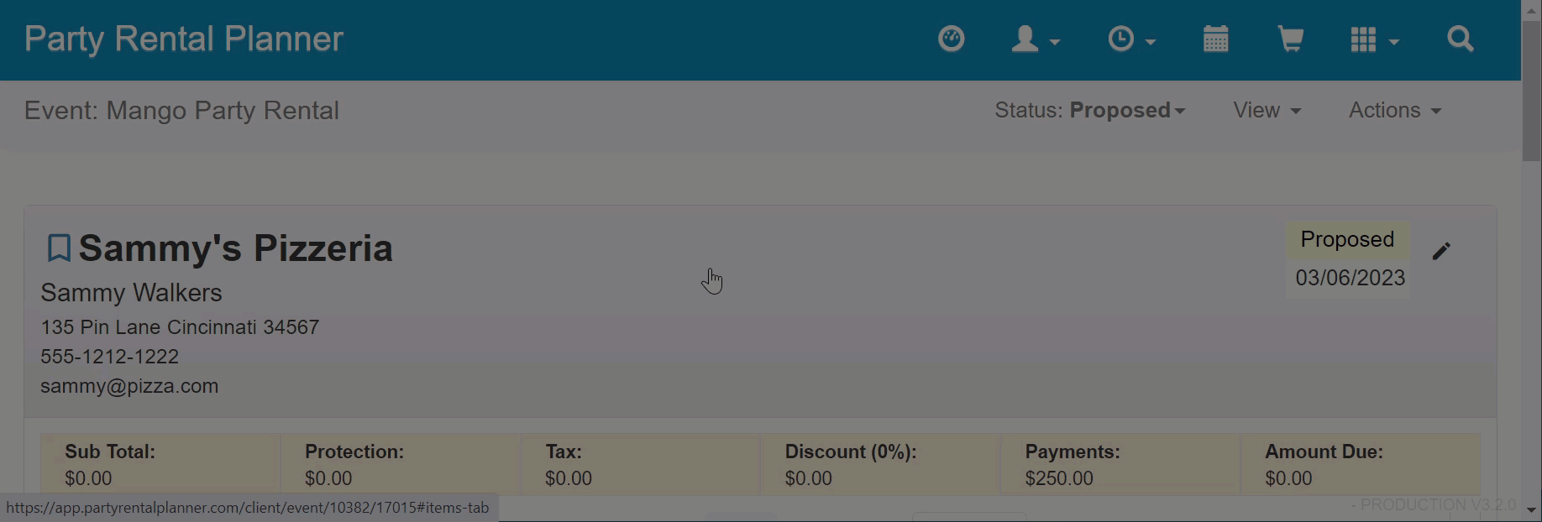Open the View dropdown menu

[x=1267, y=111]
